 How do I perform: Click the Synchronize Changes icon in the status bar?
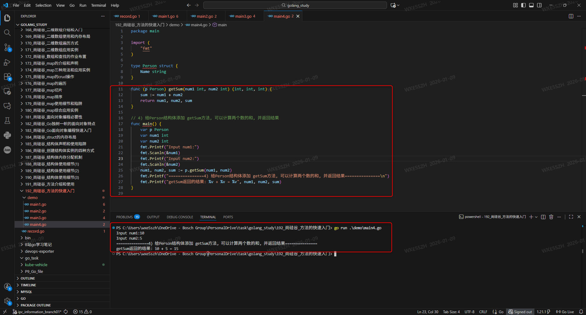click(66, 312)
